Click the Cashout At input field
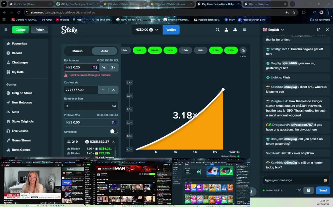The image size is (333, 207). 81,90
